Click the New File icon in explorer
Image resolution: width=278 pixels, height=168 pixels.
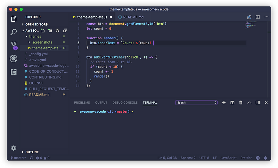coord(43,31)
